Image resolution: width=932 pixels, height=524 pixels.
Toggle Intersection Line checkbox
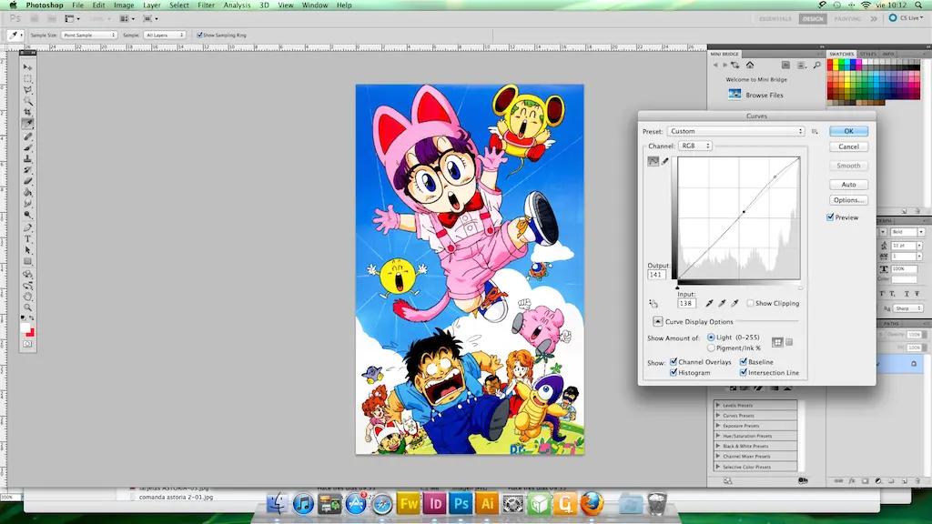743,372
